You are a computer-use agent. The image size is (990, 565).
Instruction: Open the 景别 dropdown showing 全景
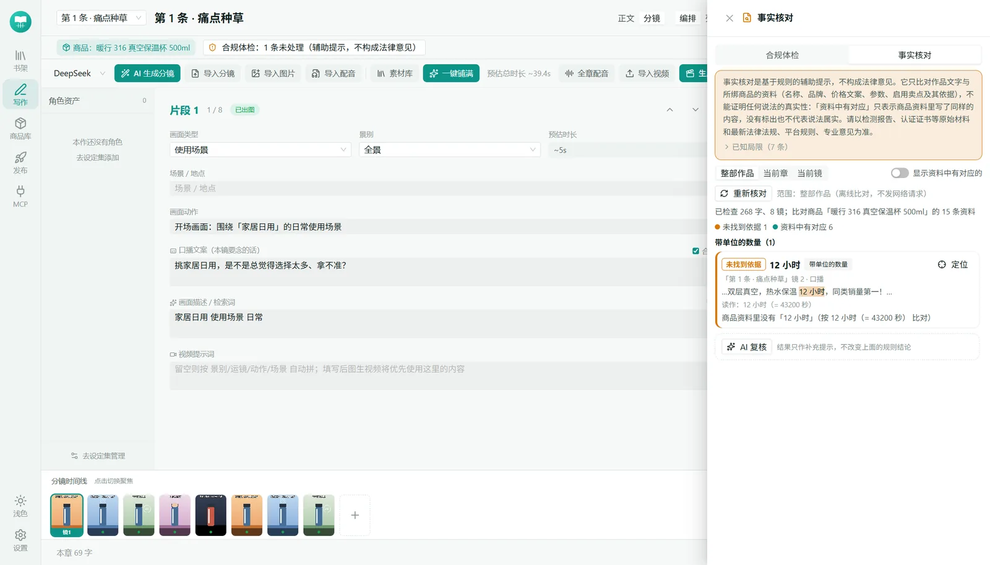pyautogui.click(x=450, y=150)
